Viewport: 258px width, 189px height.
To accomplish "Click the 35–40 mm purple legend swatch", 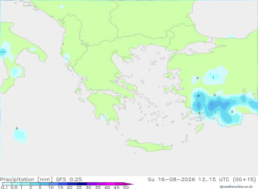I will point(101,184).
